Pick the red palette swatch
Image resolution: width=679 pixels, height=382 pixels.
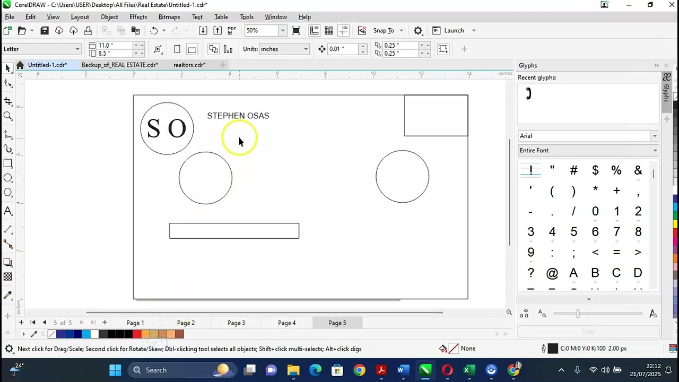(137, 334)
